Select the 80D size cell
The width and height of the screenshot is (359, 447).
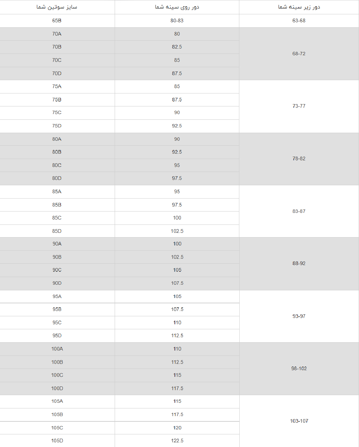(x=57, y=178)
